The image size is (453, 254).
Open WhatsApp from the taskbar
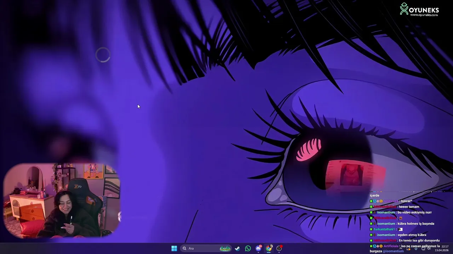click(x=248, y=248)
